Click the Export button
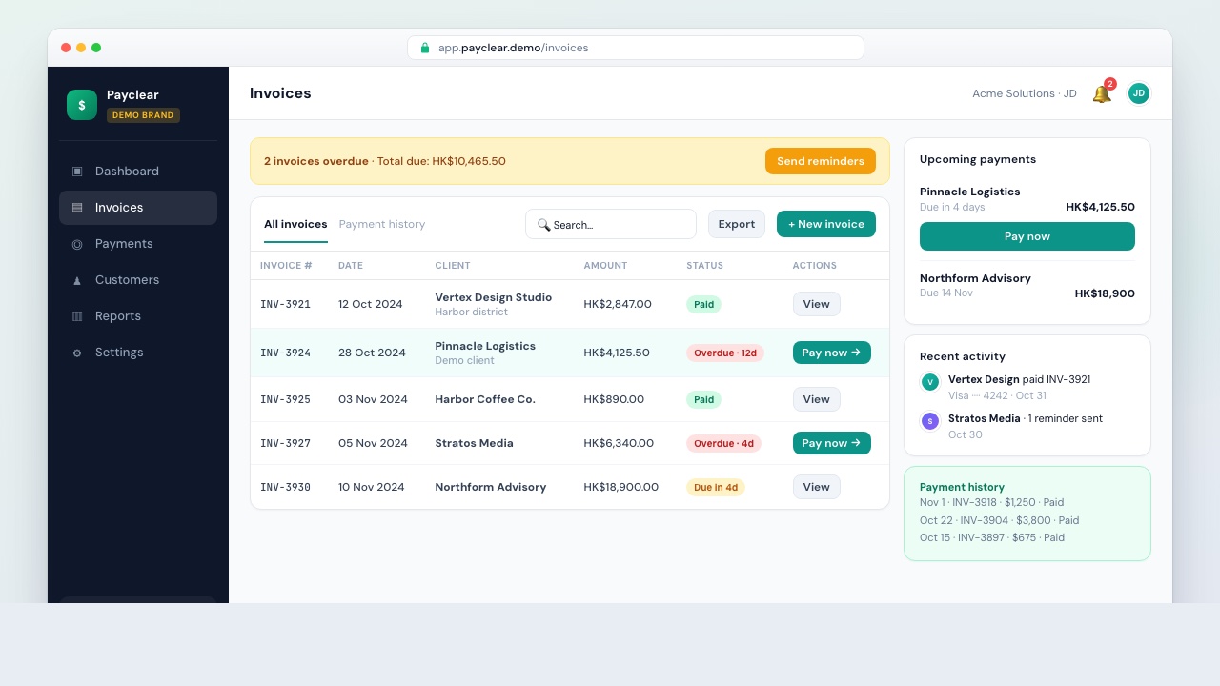Screen dimensions: 1220x686 click(x=737, y=224)
